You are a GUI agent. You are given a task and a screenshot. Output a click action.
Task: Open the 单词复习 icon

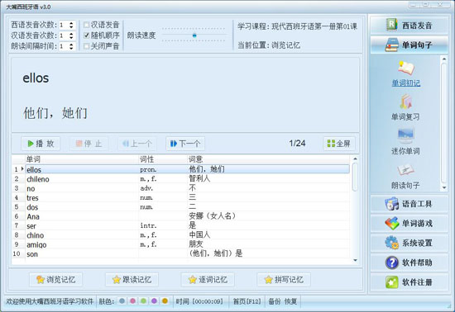405,102
